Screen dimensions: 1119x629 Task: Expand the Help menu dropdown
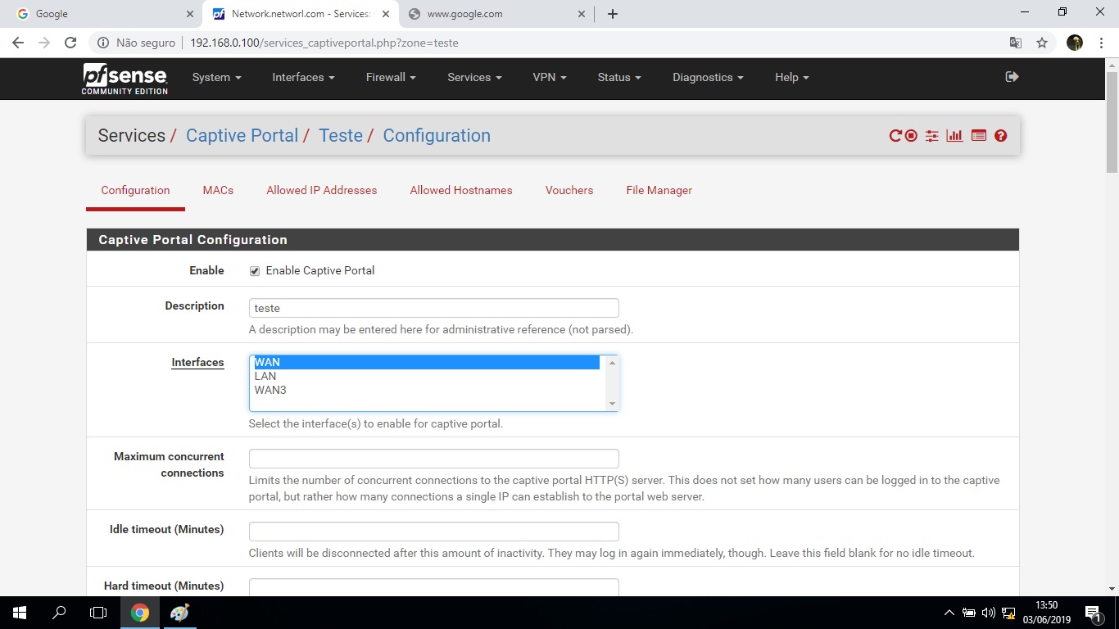(792, 77)
